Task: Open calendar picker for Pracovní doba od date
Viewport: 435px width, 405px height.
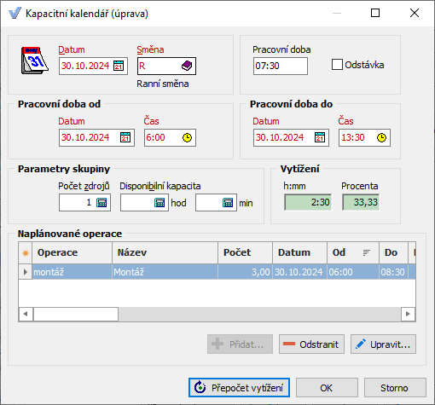Action: (125, 137)
